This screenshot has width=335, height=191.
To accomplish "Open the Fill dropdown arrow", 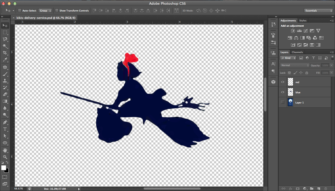I will click(332, 73).
